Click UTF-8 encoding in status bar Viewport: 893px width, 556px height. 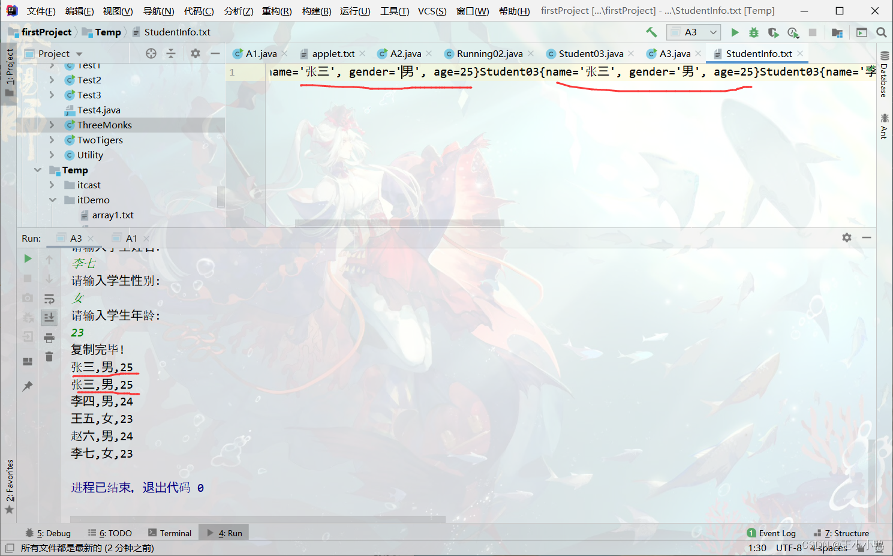[789, 548]
